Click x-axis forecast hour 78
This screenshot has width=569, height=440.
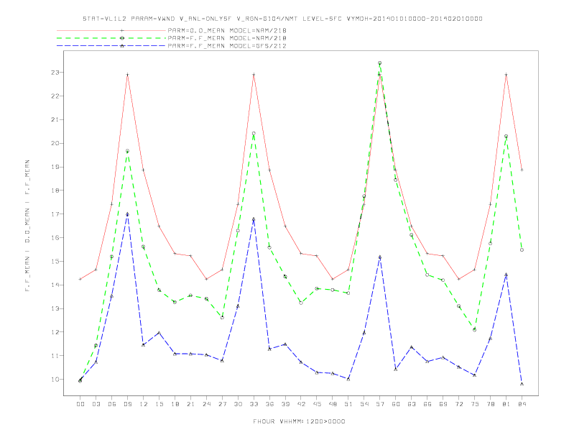490,404
